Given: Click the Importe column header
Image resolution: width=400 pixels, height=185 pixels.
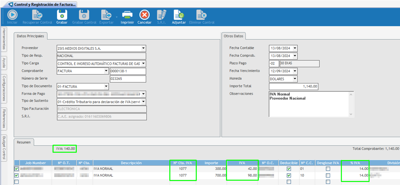Looking at the screenshot, I should coord(211,163).
